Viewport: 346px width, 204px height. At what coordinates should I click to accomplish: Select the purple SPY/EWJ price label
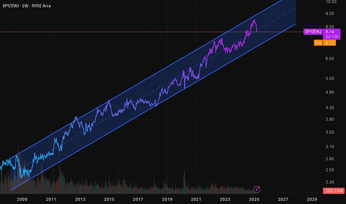click(313, 32)
